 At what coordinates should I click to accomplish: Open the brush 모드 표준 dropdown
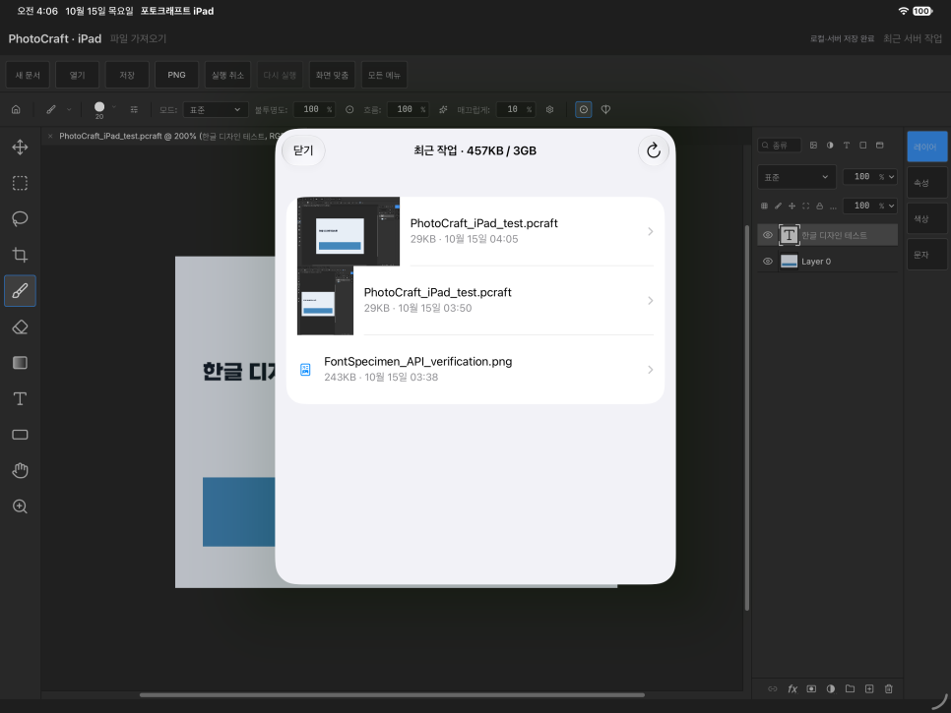216,109
